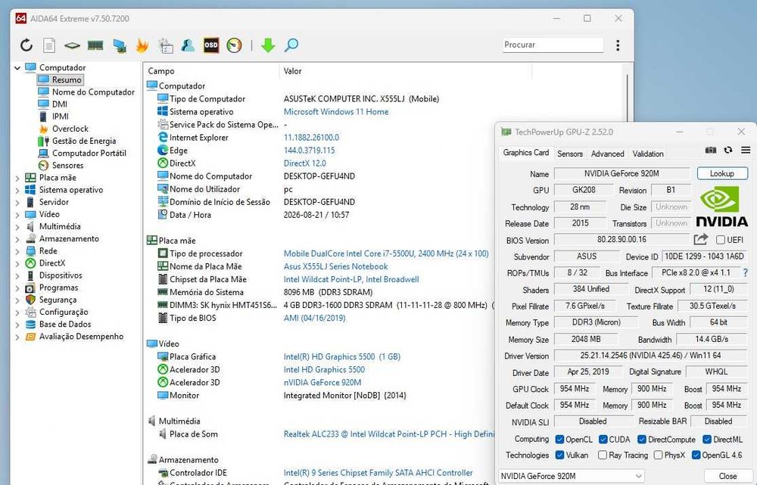Select Computador Portátil tree item
This screenshot has height=485, width=757.
click(89, 153)
